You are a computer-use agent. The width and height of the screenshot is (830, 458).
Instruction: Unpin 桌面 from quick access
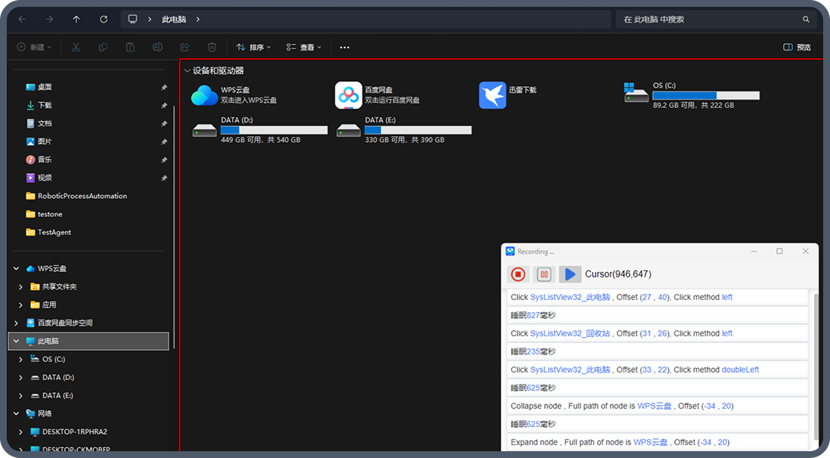pos(164,87)
